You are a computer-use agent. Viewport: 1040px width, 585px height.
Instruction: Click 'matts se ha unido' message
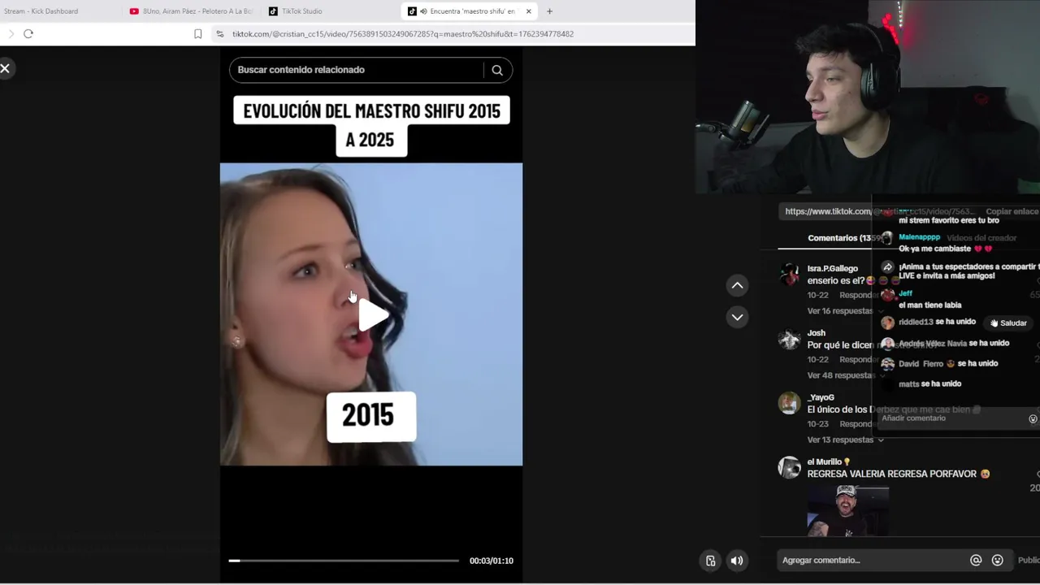(929, 383)
